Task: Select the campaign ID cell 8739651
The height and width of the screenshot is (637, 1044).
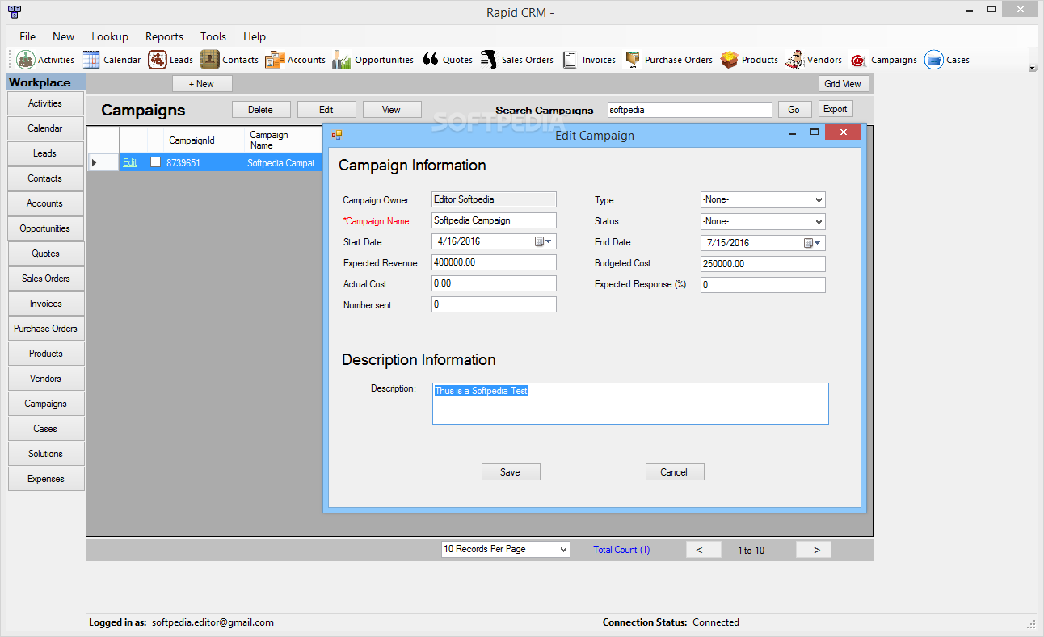Action: pyautogui.click(x=204, y=162)
